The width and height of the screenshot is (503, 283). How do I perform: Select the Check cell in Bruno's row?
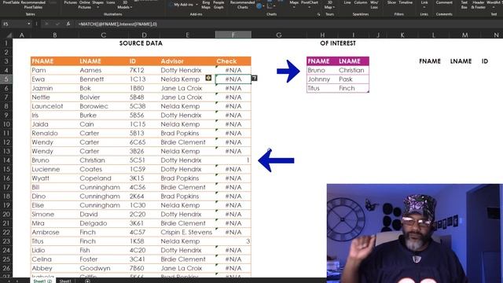coord(233,160)
